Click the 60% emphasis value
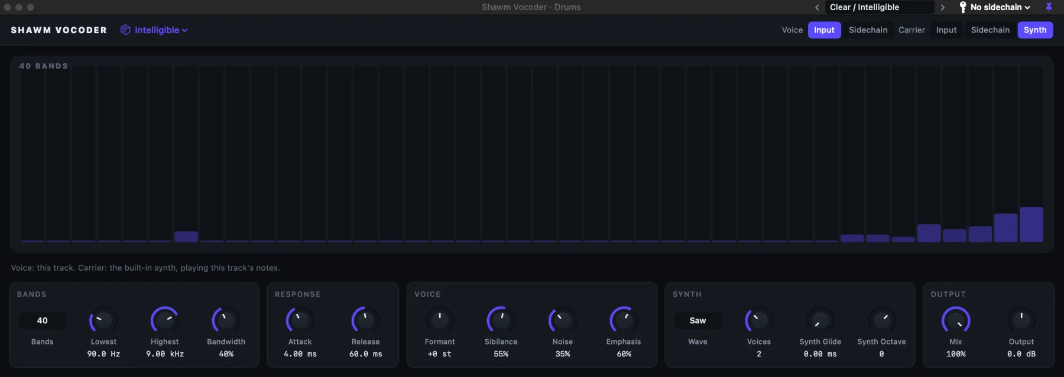 tap(624, 354)
